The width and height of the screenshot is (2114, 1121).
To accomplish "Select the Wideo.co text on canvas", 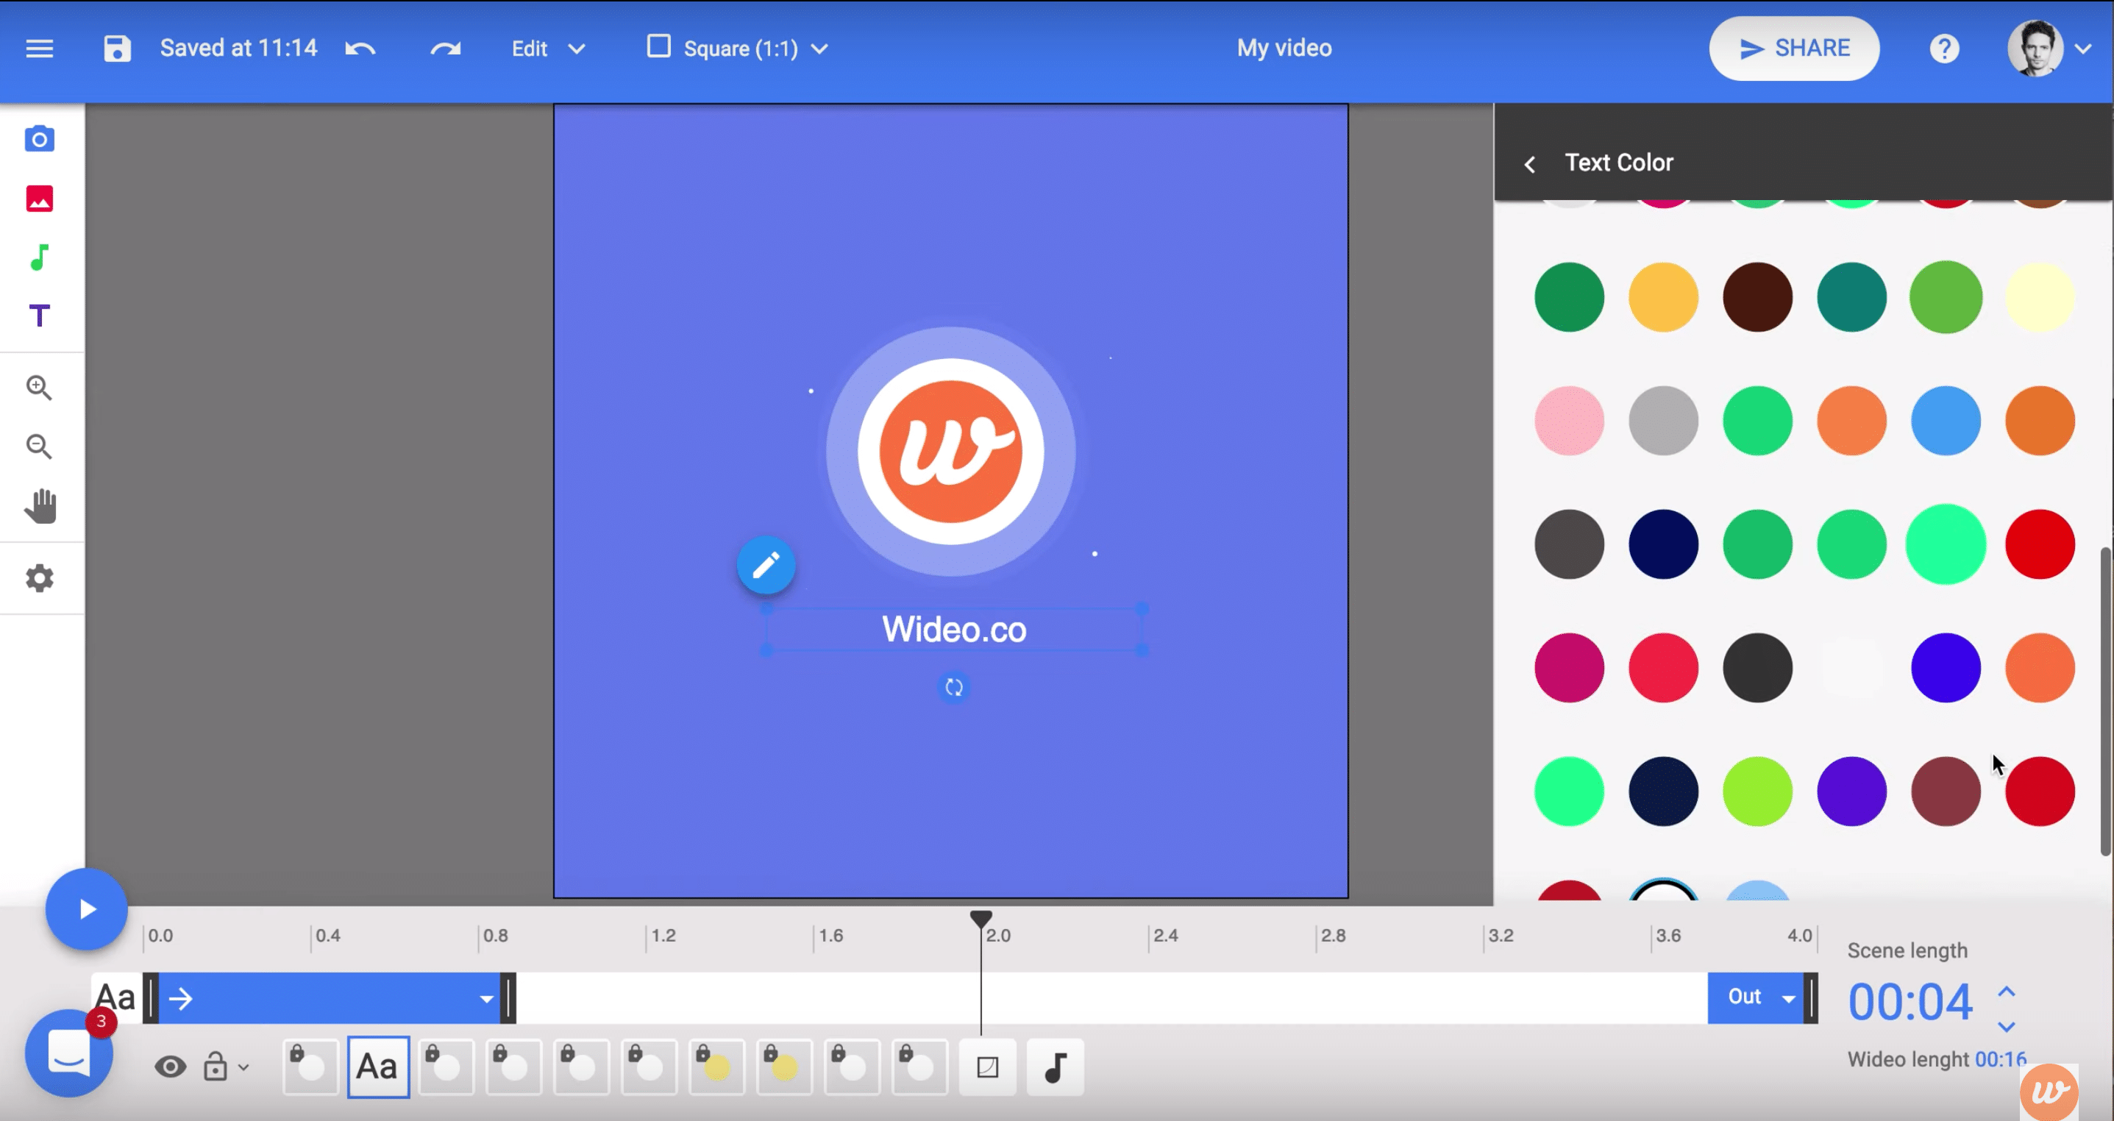I will (x=953, y=630).
